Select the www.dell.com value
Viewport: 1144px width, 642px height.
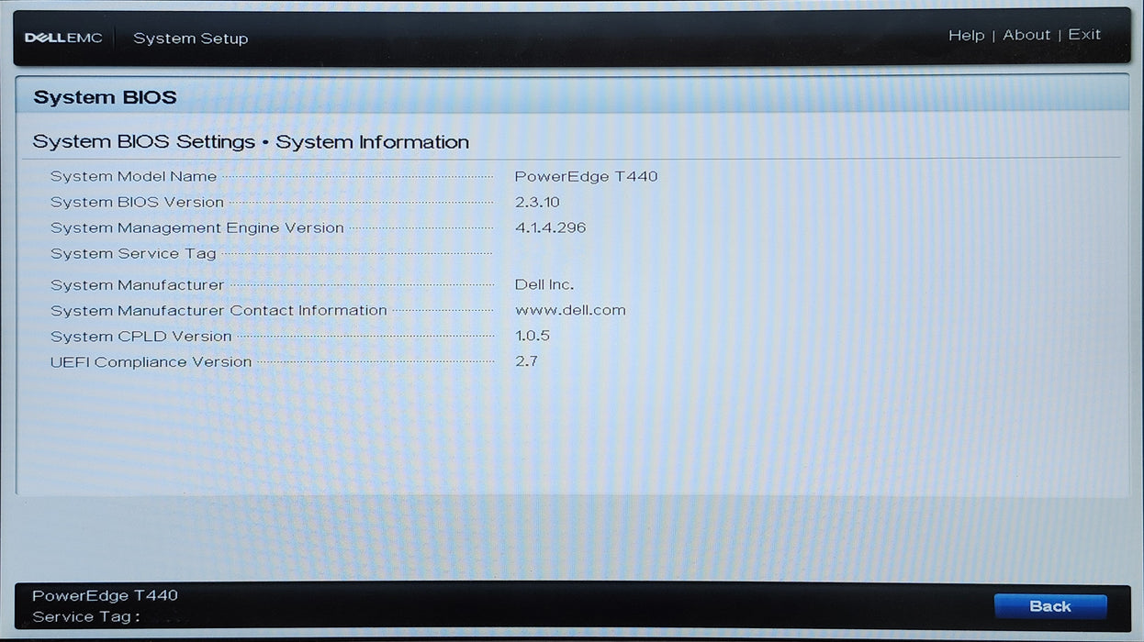pyautogui.click(x=570, y=310)
